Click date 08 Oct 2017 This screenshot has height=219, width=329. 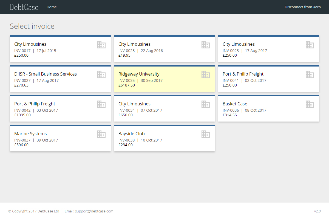point(256,110)
